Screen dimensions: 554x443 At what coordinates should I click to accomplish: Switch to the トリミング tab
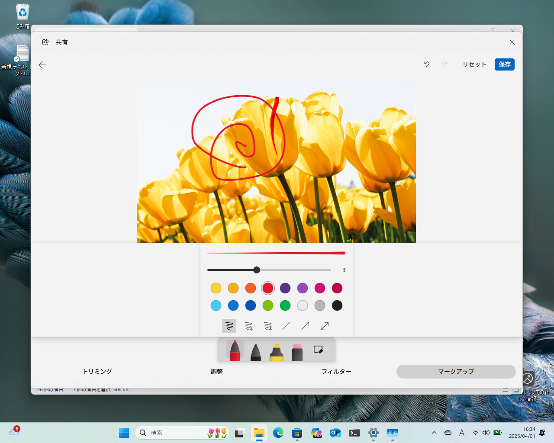point(97,372)
